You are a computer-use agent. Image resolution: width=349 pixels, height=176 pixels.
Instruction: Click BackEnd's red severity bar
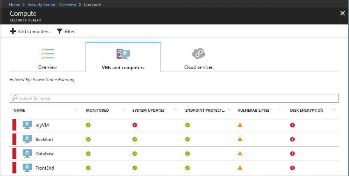[14, 139]
